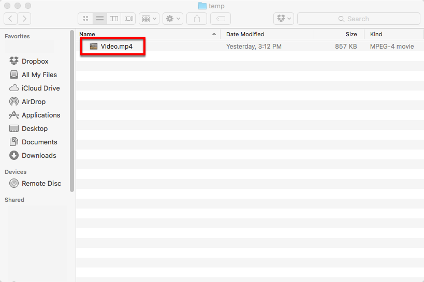Click the temp folder title icon

(202, 6)
